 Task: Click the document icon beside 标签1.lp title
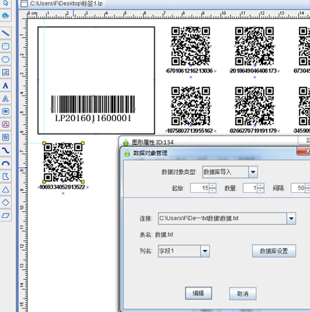point(24,3)
